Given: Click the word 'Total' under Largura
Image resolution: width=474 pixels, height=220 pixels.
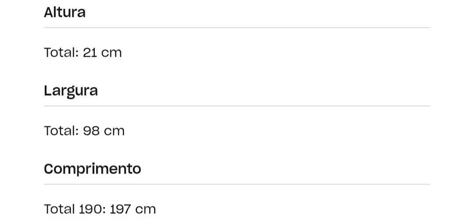Looking at the screenshot, I should [x=61, y=131].
